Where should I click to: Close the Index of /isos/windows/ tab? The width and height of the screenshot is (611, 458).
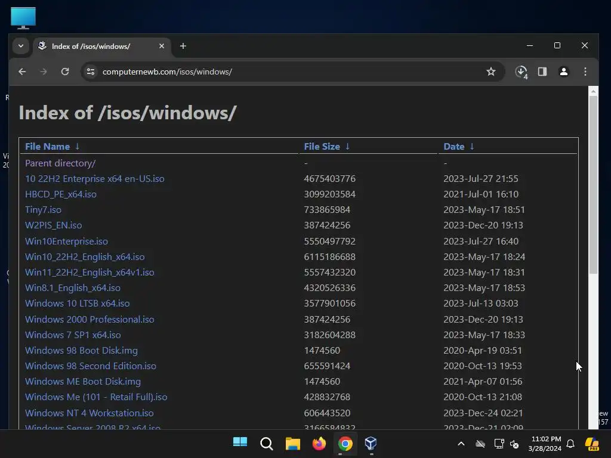(x=162, y=46)
